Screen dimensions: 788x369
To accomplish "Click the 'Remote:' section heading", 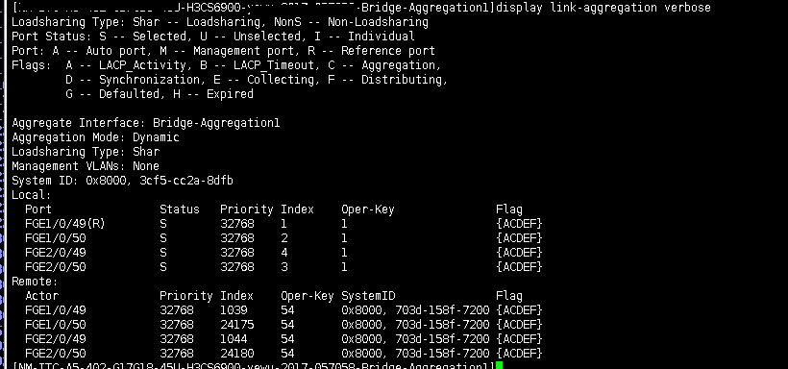I will [36, 282].
